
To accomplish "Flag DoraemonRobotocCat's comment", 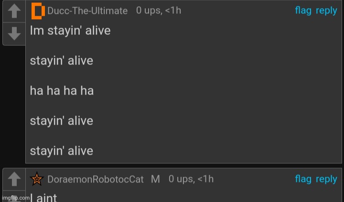I will click(303, 179).
